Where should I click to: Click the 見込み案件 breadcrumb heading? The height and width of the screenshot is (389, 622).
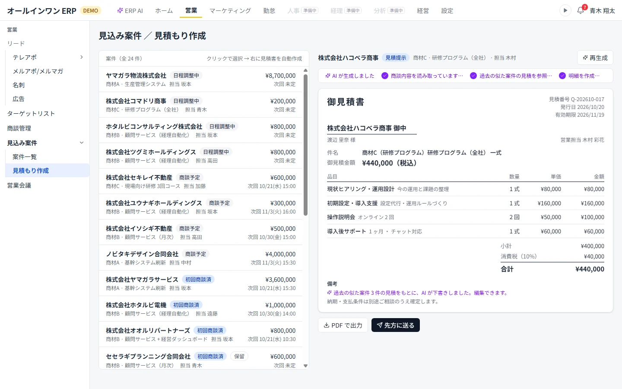coord(120,36)
